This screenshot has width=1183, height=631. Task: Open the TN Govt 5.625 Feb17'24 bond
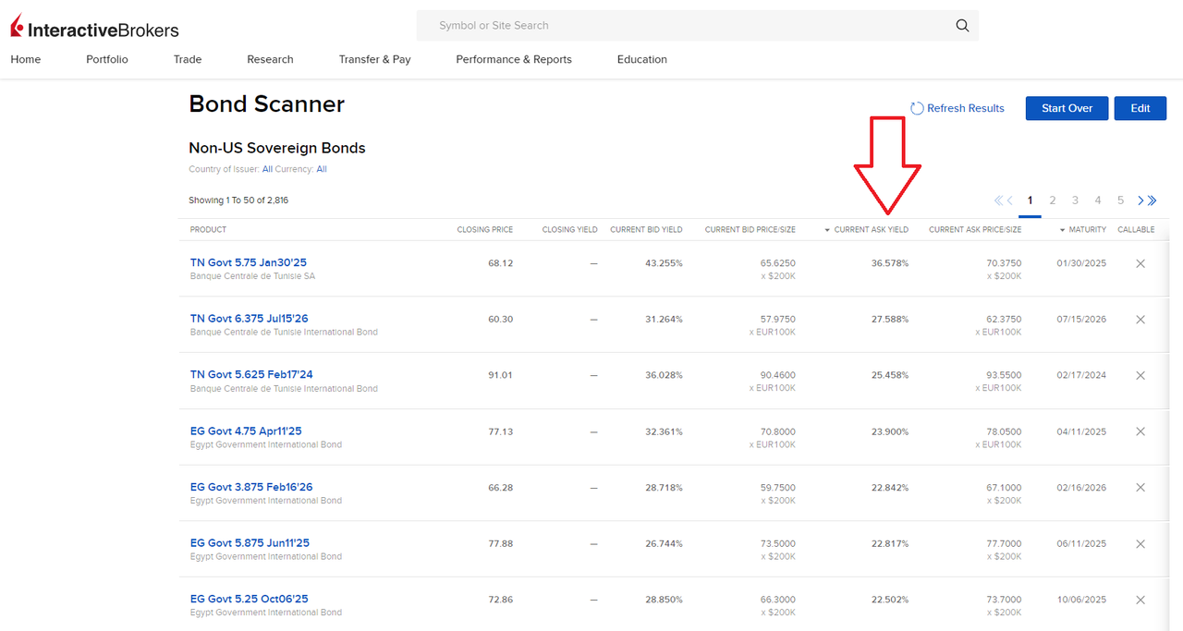coord(251,374)
